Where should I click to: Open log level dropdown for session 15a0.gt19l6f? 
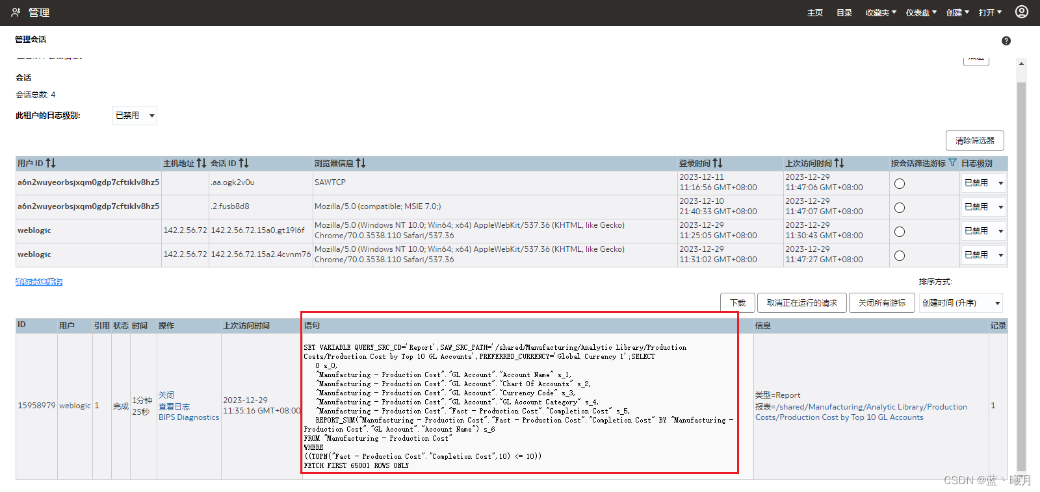click(x=984, y=231)
